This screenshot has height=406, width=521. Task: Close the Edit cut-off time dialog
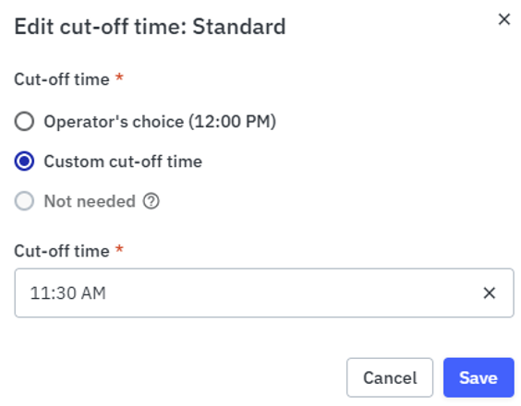tap(504, 19)
